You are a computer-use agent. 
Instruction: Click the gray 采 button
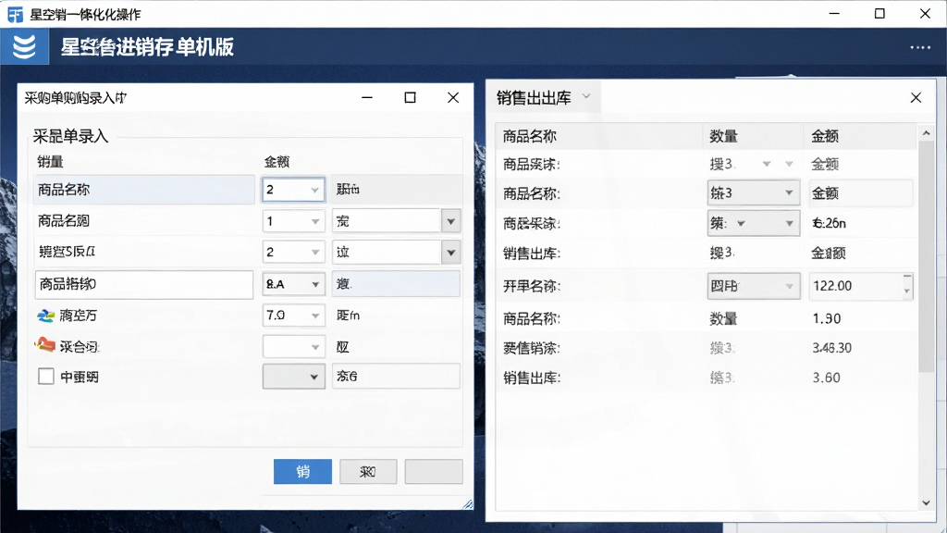pyautogui.click(x=368, y=471)
